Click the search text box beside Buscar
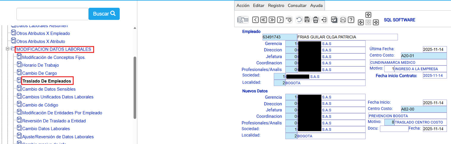451x144 pixels. coord(52,14)
